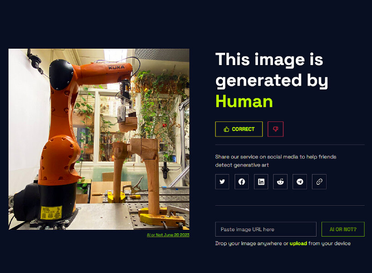Click the wooden sculpture in the photo
The width and height of the screenshot is (372, 273).
coord(137,164)
